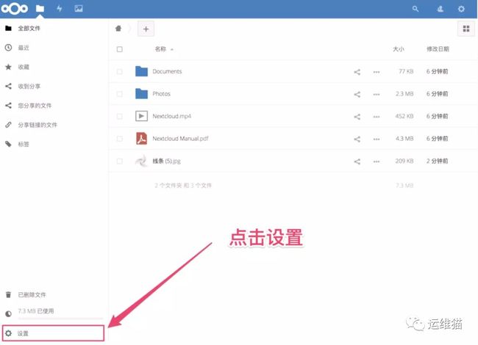The width and height of the screenshot is (478, 345).
Task: Select the Nextcloud Manual.pdf checkbox
Action: (119, 139)
